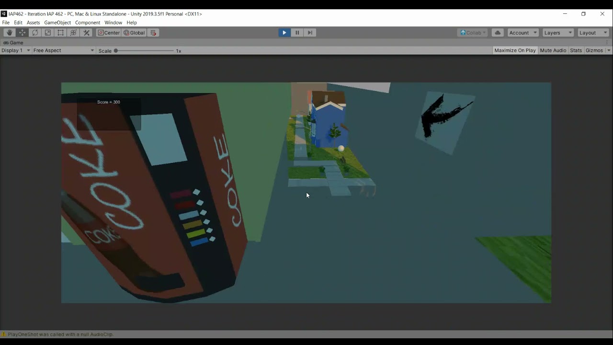This screenshot has height=345, width=613.
Task: Open the cloud services icon
Action: tap(498, 33)
